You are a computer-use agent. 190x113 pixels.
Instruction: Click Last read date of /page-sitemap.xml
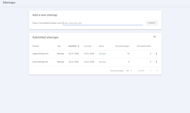[x=89, y=54]
